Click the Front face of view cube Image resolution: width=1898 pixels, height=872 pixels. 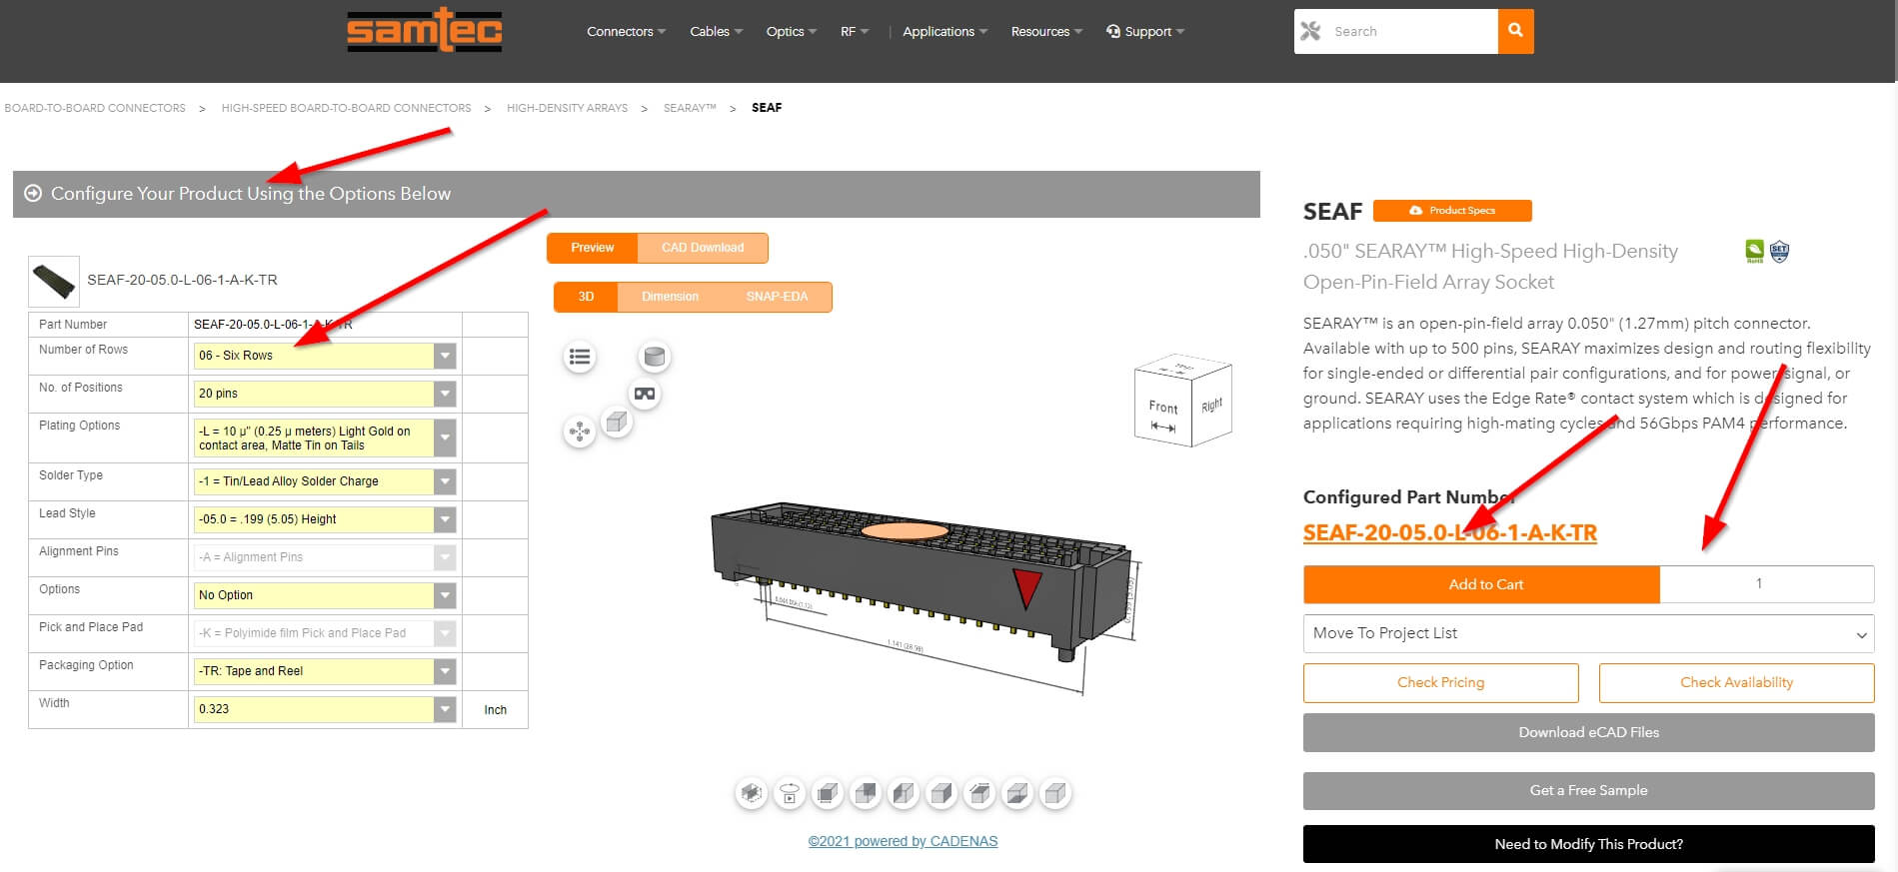(x=1162, y=412)
